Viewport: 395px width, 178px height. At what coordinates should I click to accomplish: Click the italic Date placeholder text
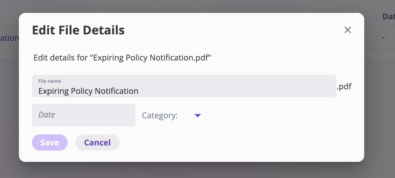point(47,115)
